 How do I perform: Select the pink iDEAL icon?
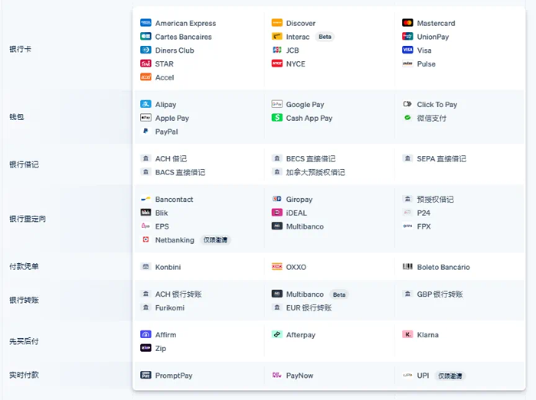(x=277, y=213)
